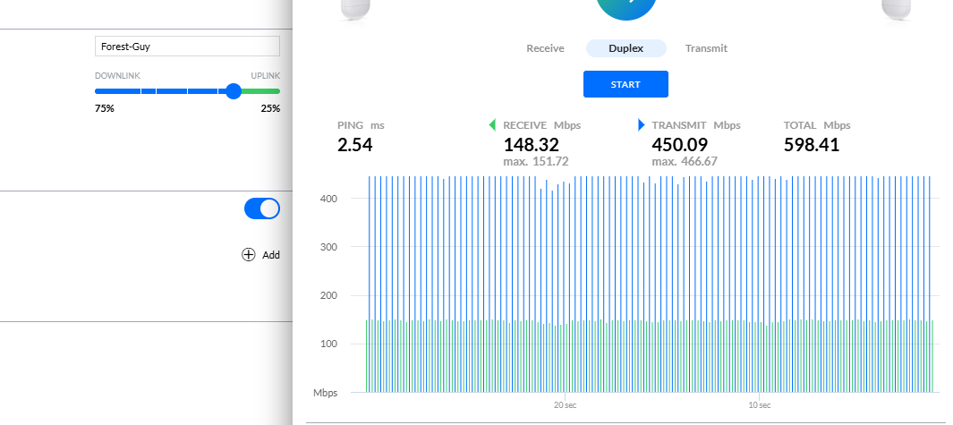Click the 100 axis label on chart
The height and width of the screenshot is (425, 953).
(328, 344)
